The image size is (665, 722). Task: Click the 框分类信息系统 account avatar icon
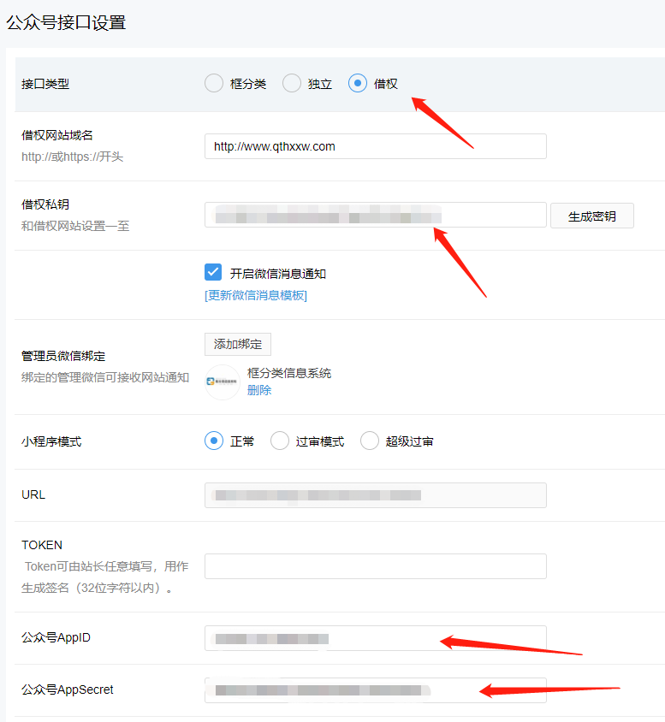[x=223, y=382]
